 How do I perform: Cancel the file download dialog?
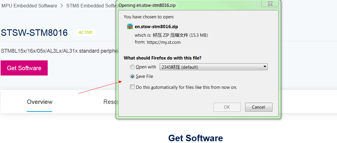pos(259,107)
